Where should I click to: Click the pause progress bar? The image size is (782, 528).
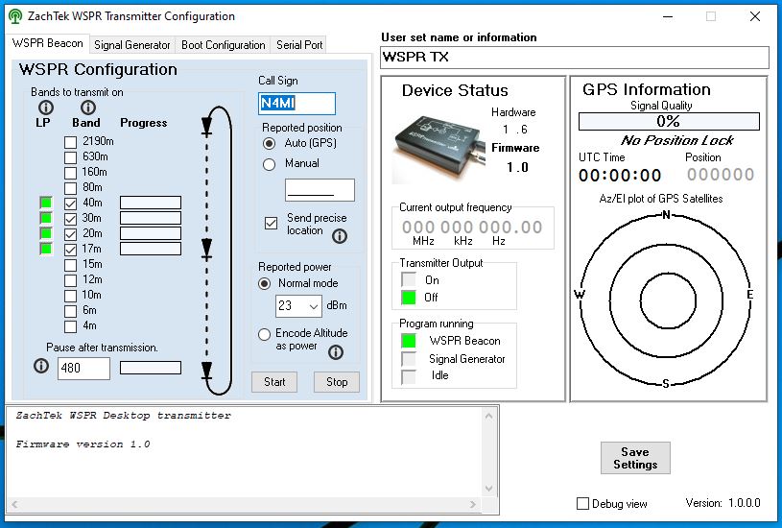tap(151, 368)
